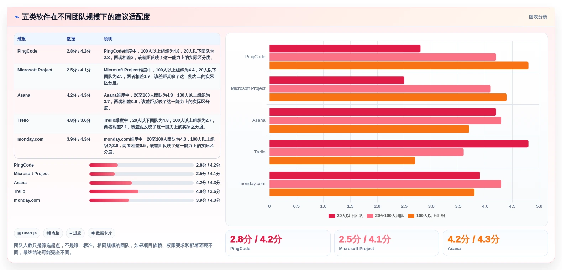Click the Asana 4.2分 / 4.3分 data card
Viewport: 562px width, 270px height.
click(495, 243)
